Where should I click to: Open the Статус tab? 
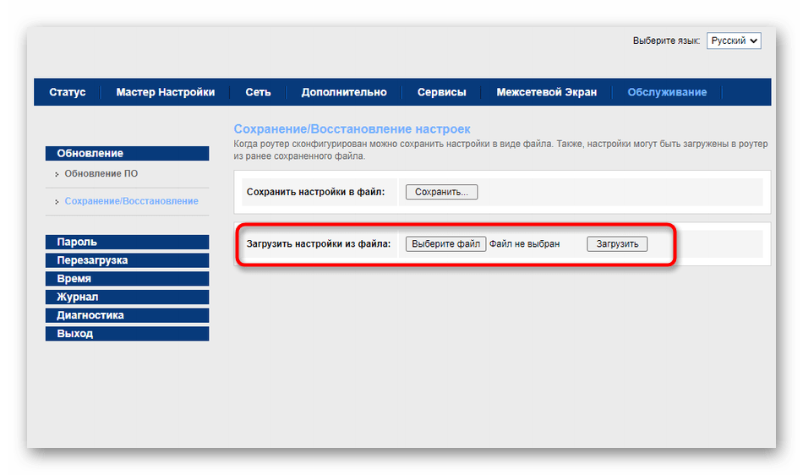68,92
